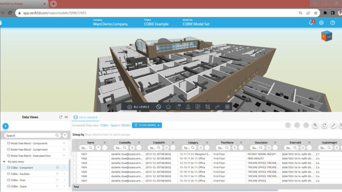Open the FILTER (NONE) dropdown
Image resolution: width=342 pixels, height=192 pixels.
(147, 125)
